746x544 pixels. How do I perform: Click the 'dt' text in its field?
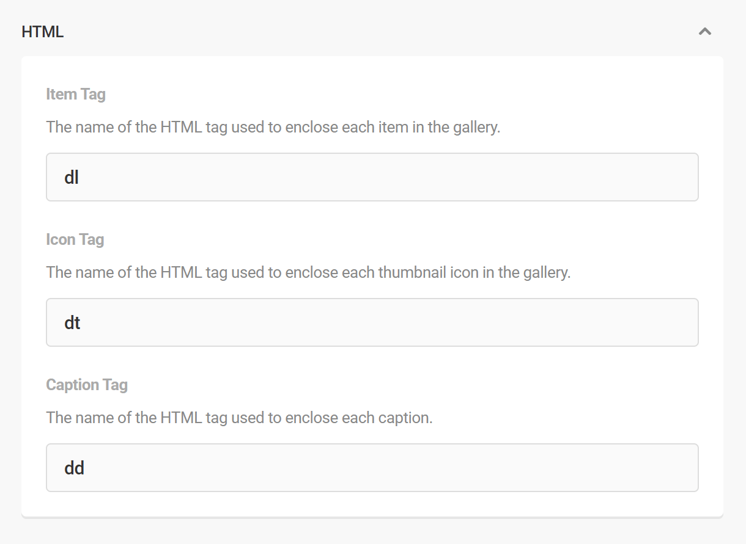point(72,322)
